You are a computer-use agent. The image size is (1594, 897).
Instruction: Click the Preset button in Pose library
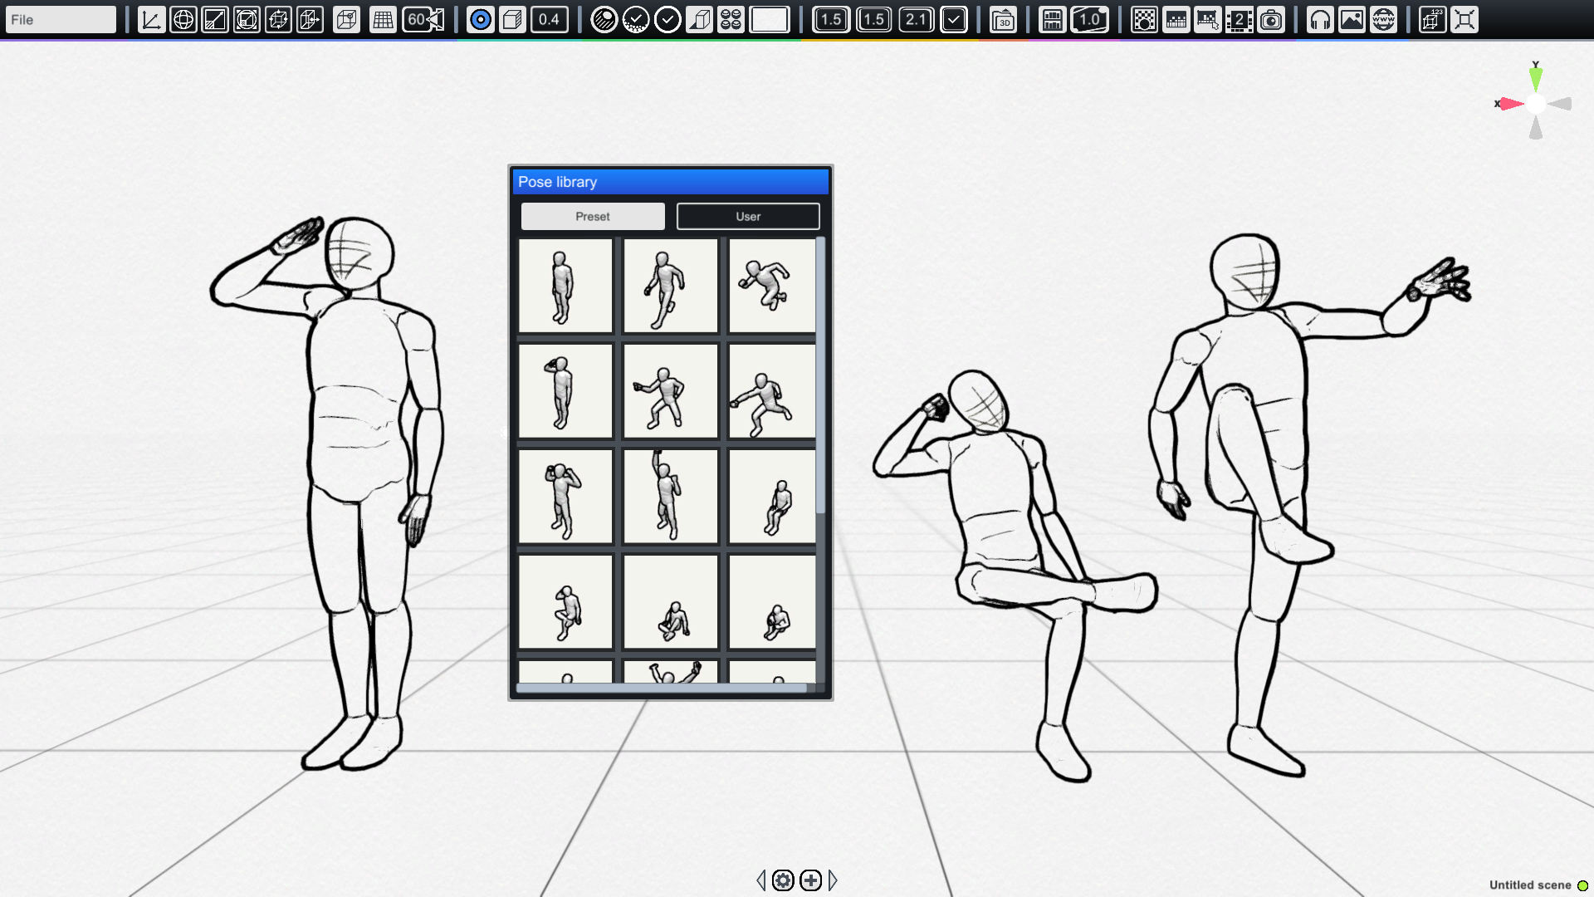592,216
